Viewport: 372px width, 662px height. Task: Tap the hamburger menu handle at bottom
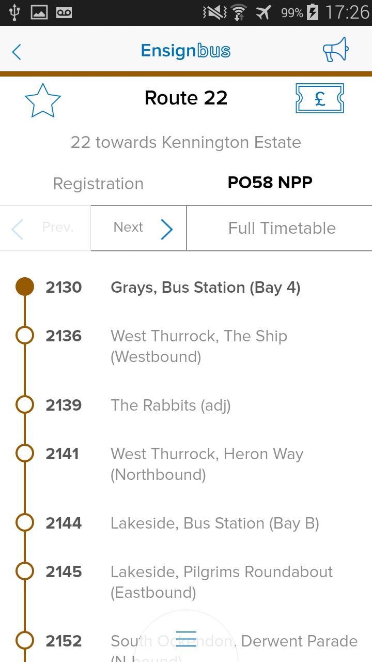[x=186, y=638]
